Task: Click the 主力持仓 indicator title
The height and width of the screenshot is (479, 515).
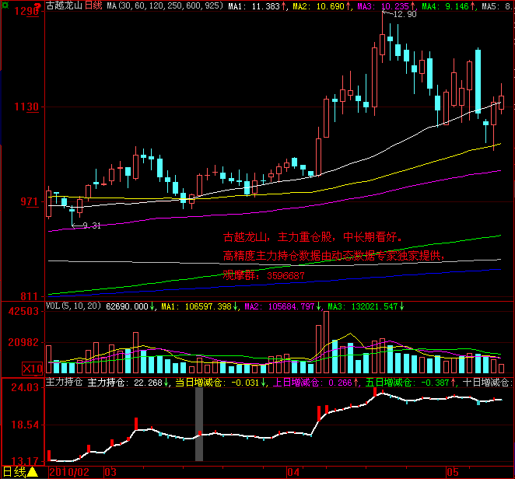Action: point(64,382)
